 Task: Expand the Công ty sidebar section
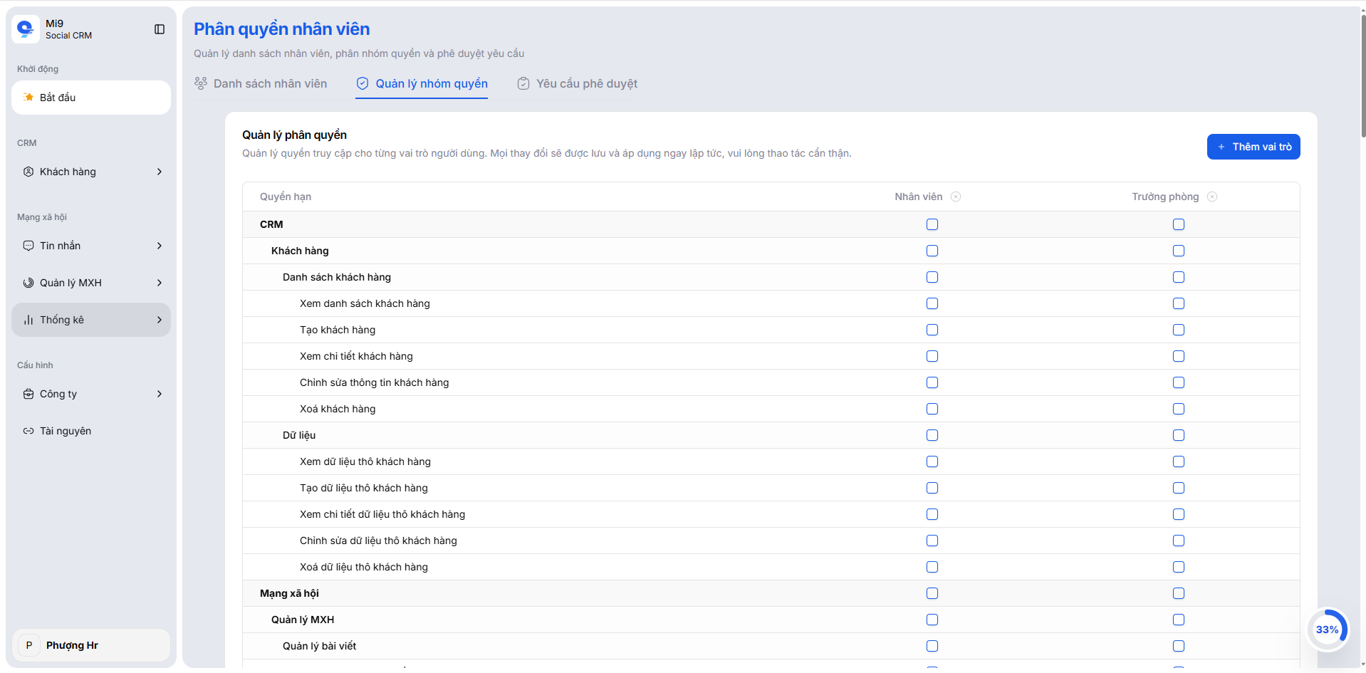[x=160, y=394]
